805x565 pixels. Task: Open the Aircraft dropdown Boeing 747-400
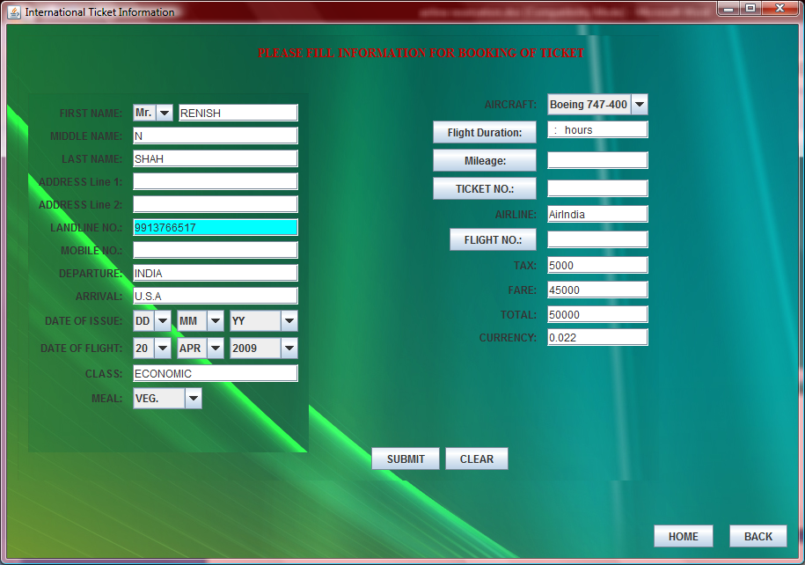(597, 104)
